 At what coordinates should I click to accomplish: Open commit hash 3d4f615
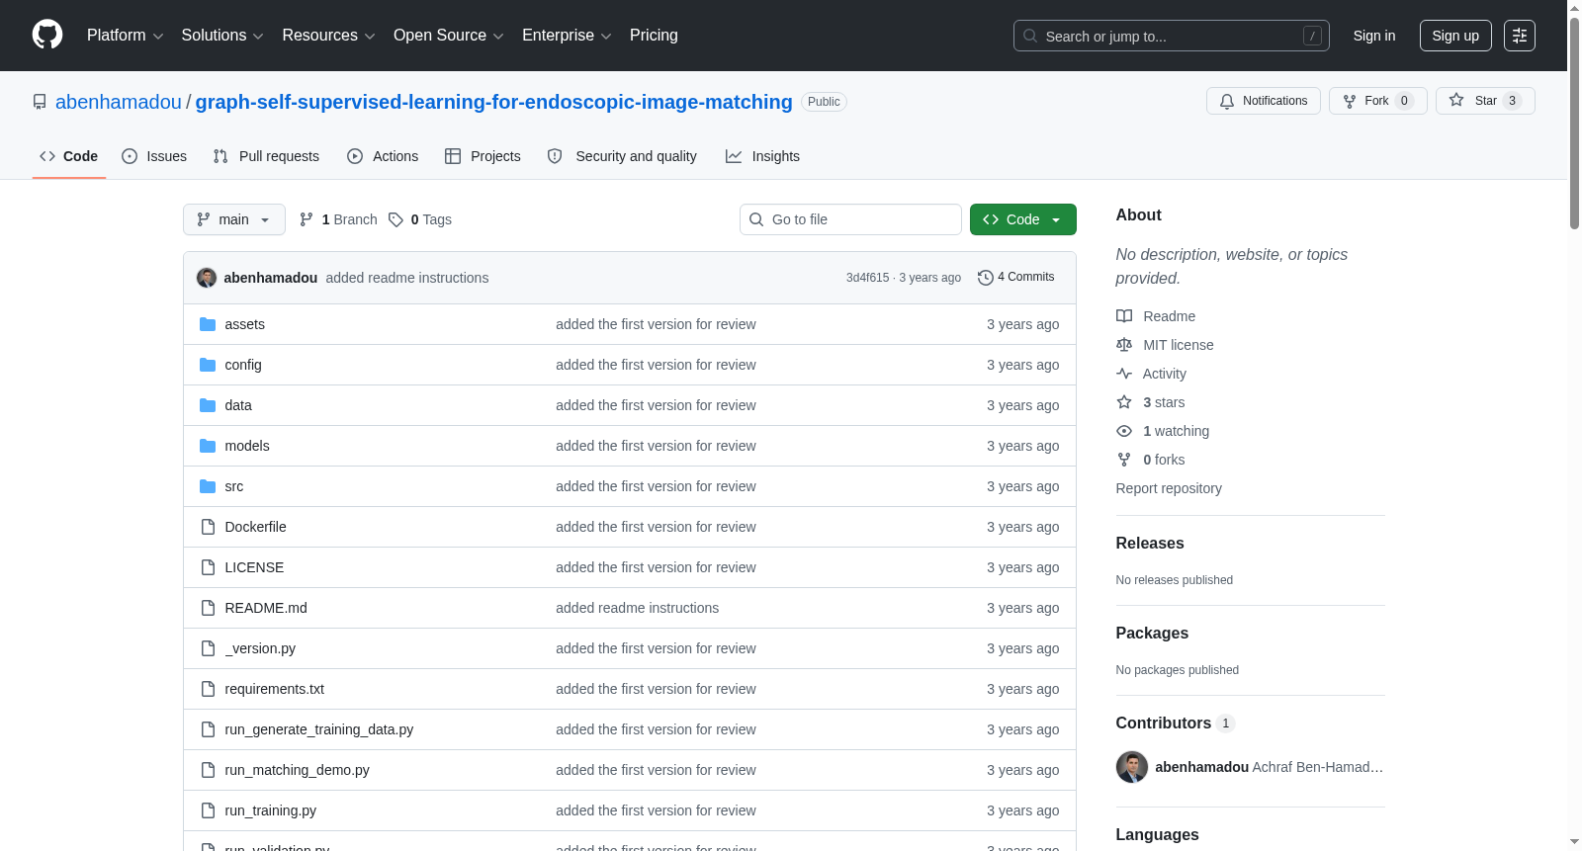867,278
